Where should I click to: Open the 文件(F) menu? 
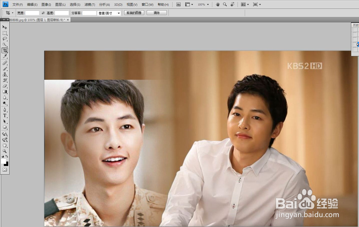pos(18,5)
